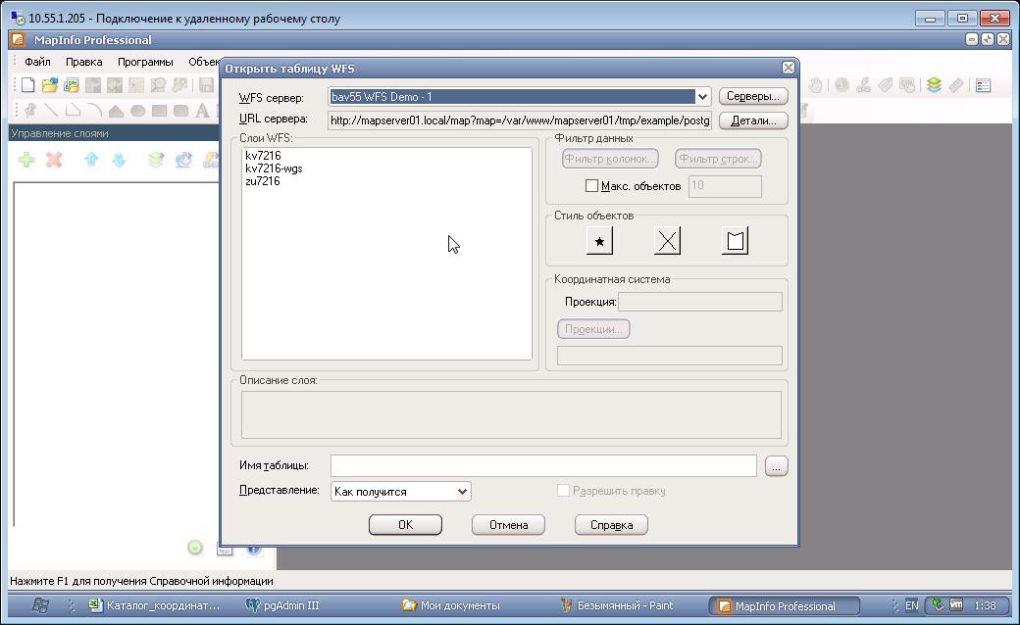Click the Фильтр колонок... button
Viewport: 1020px width, 625px height.
pyautogui.click(x=610, y=159)
